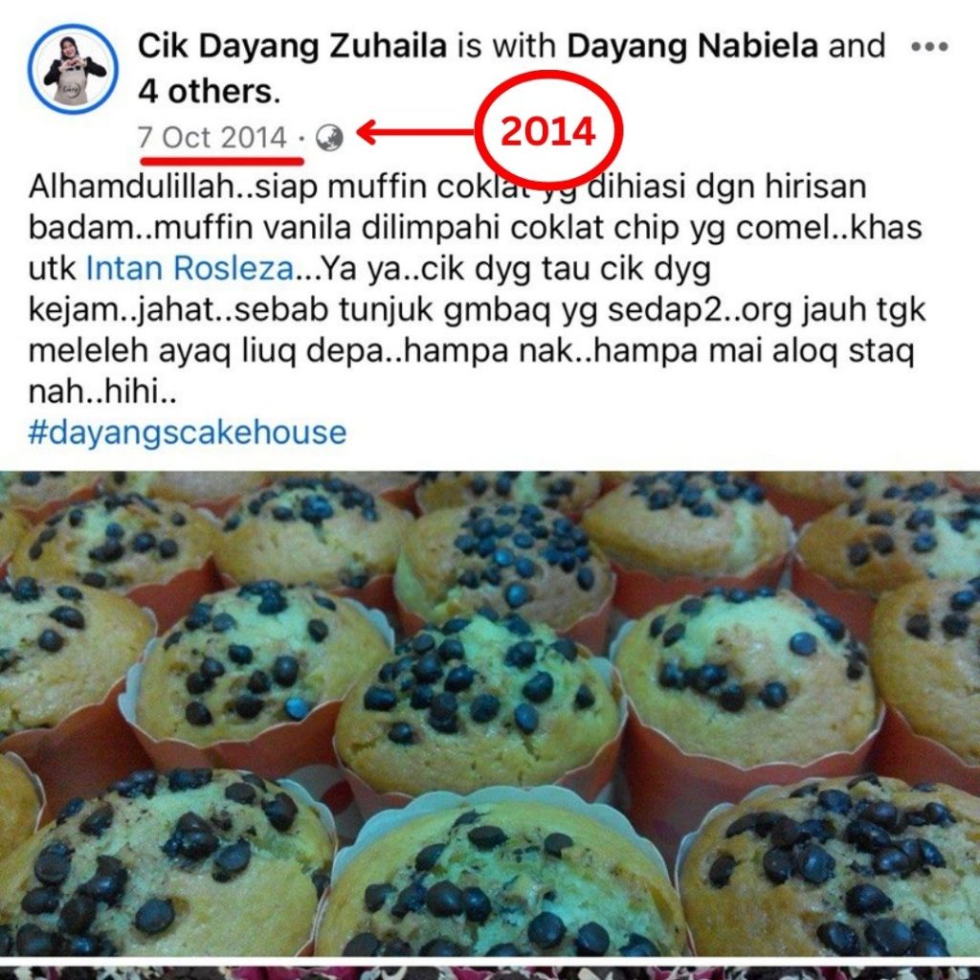
Task: Click the 'nah..hihi..' caption line
Action: tap(103, 391)
